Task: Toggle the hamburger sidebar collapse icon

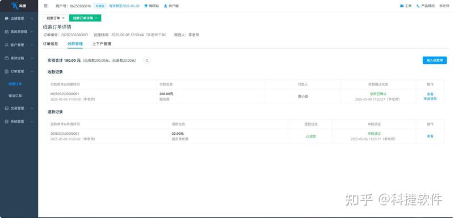Action: [46, 6]
